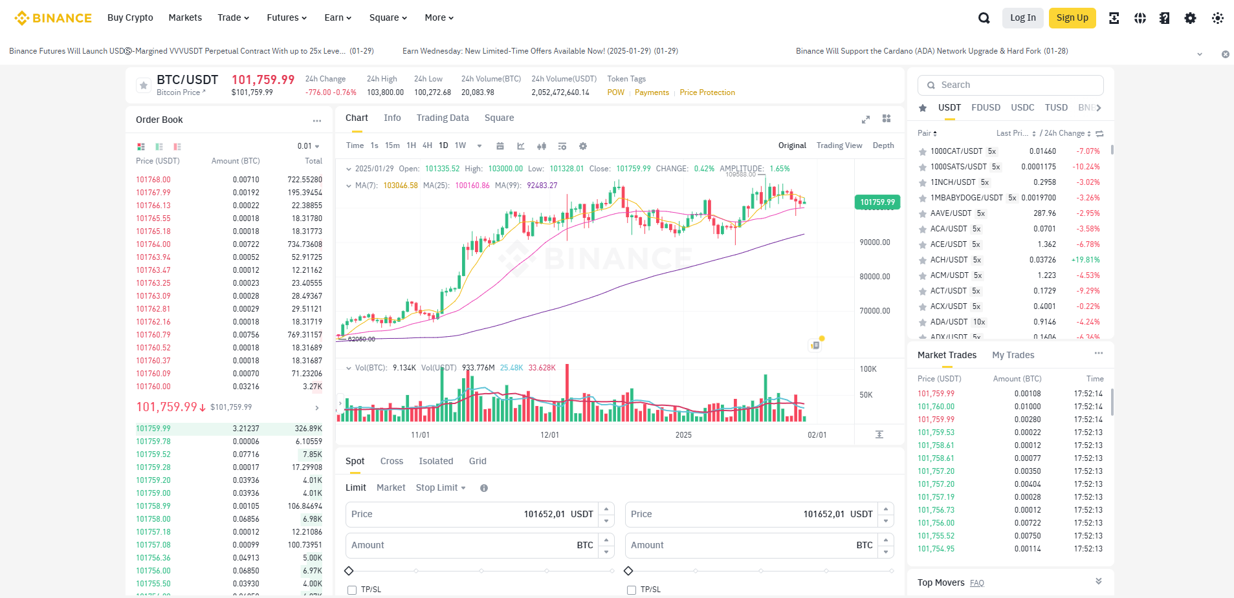Favorite the BTC/USDT pair star
1234x598 pixels.
point(144,85)
